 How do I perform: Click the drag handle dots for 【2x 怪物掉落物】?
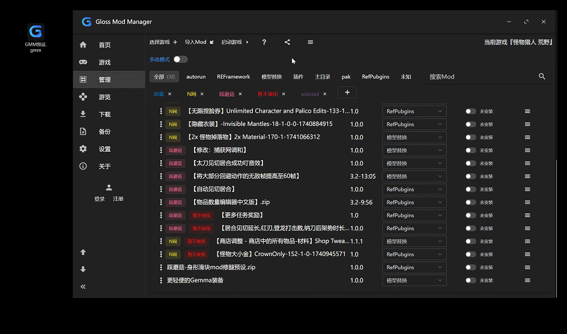[x=161, y=137]
